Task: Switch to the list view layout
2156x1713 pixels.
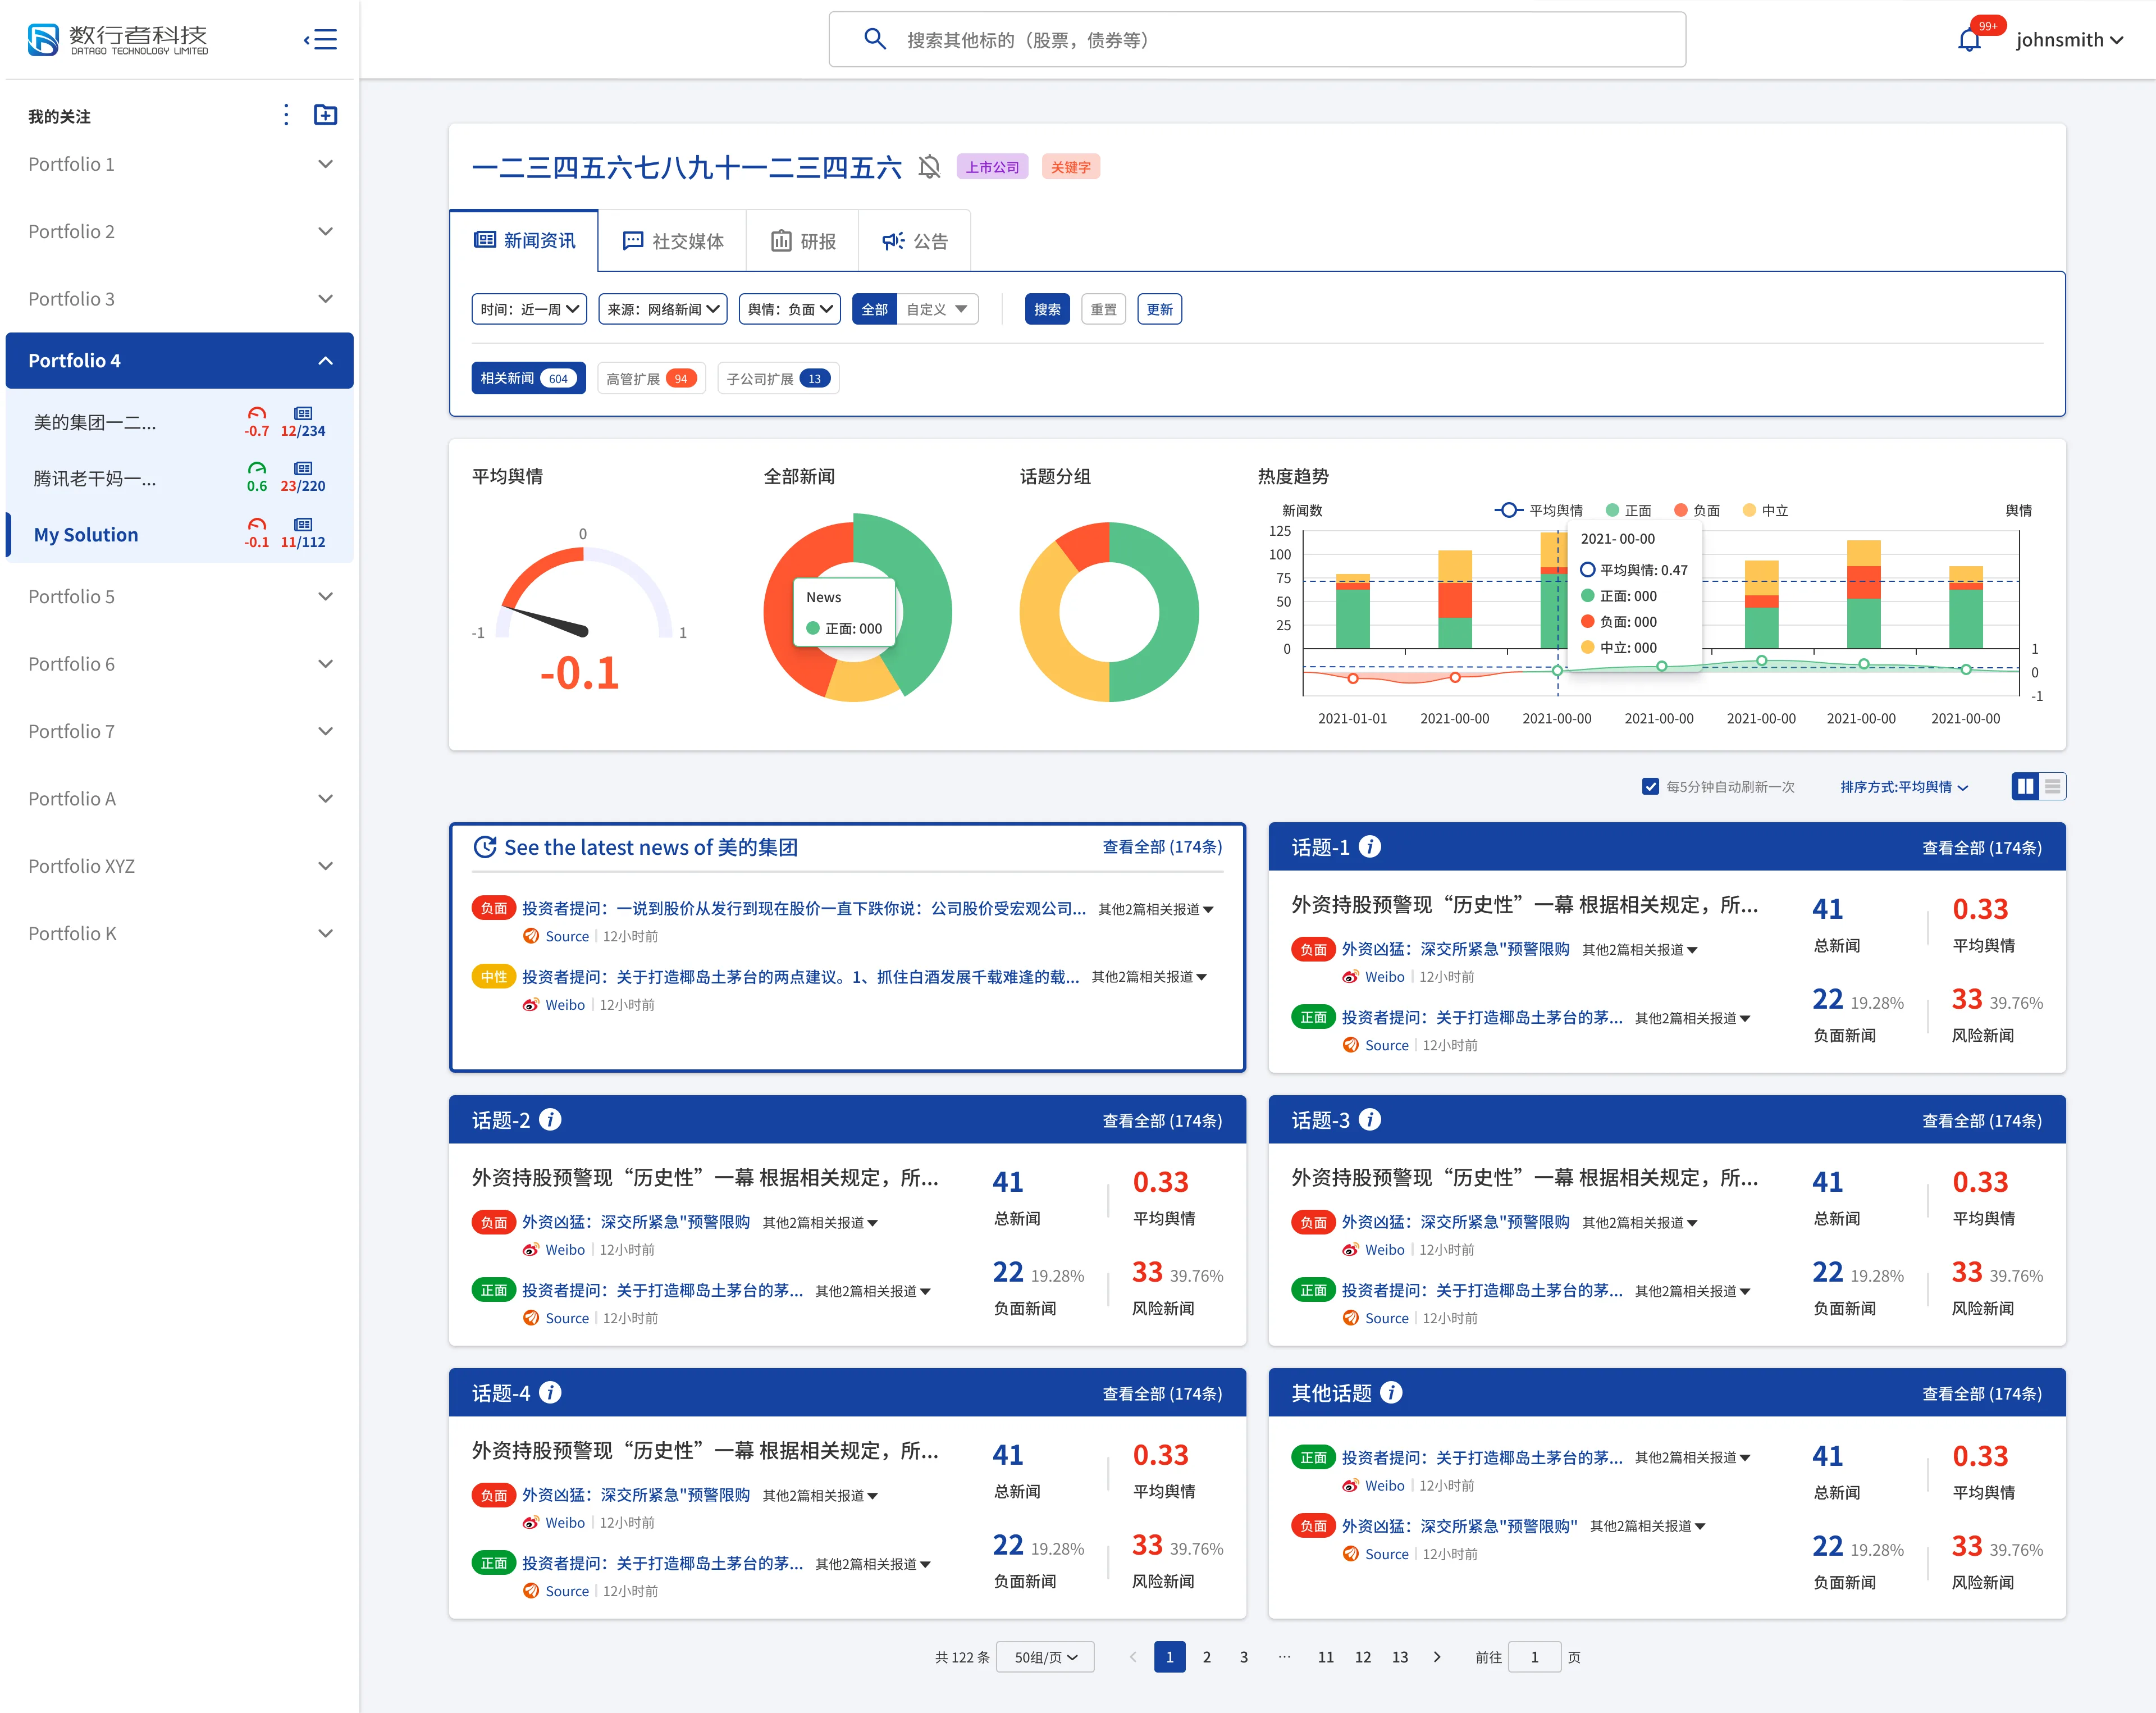Action: tap(2052, 786)
